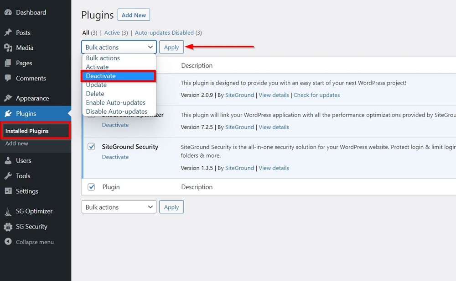Click the top Apply button
The height and width of the screenshot is (281, 456).
pyautogui.click(x=171, y=47)
